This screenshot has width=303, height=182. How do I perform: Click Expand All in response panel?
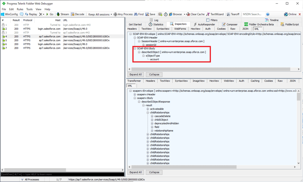(136, 172)
